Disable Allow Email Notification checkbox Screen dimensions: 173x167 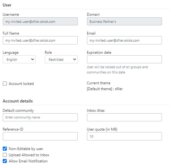[x=5, y=161]
